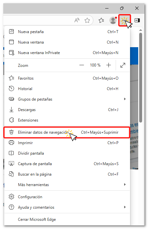Open Configuración menu entry

[x=67, y=197]
